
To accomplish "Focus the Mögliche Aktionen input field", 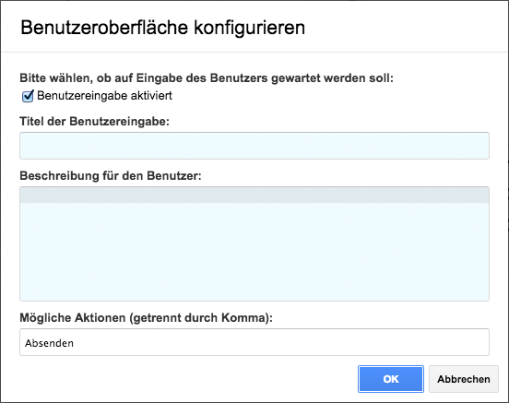I will coord(254,342).
